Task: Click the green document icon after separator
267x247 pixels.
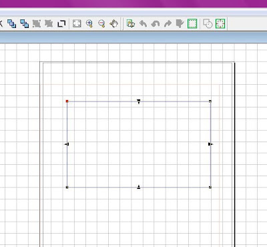Action: pos(131,23)
